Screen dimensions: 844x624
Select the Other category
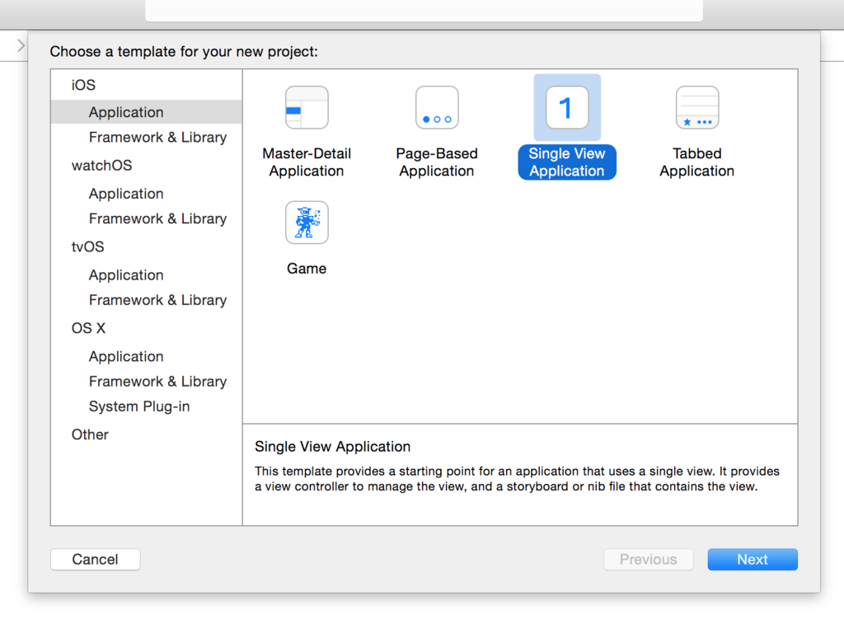tap(90, 434)
